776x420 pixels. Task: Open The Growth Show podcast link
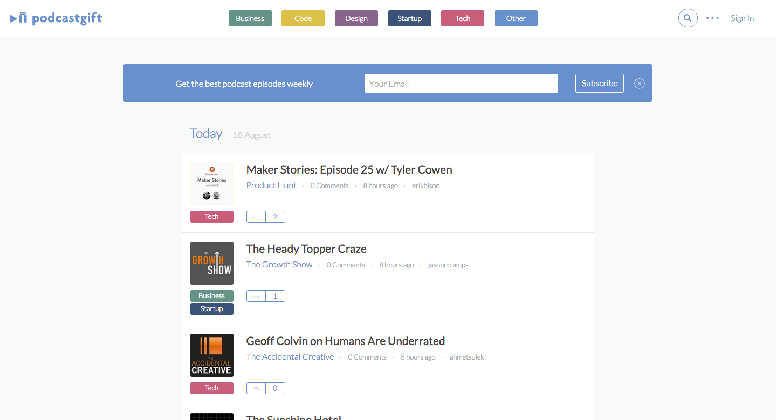pos(279,264)
